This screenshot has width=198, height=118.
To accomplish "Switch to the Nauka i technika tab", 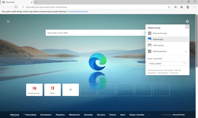I will [137, 115].
